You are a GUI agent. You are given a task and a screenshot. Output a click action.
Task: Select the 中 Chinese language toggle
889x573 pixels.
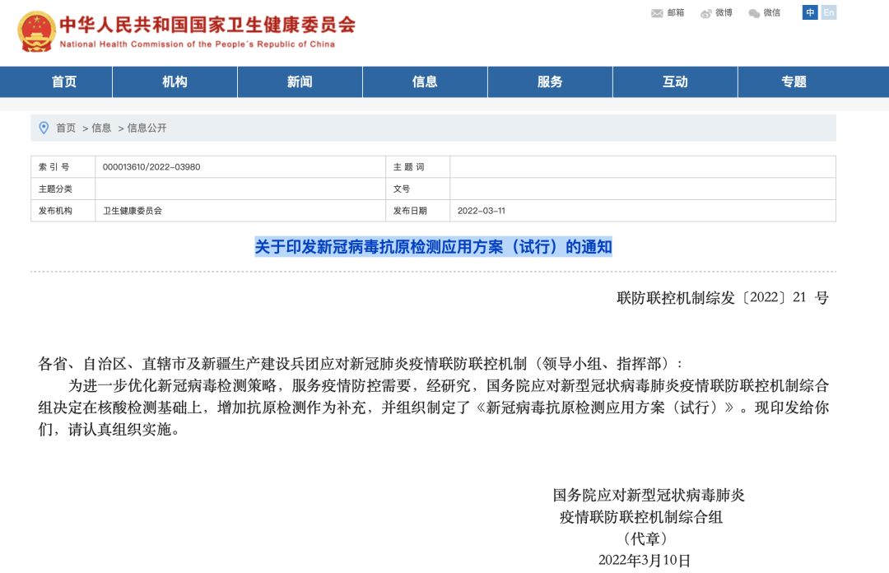tap(809, 13)
